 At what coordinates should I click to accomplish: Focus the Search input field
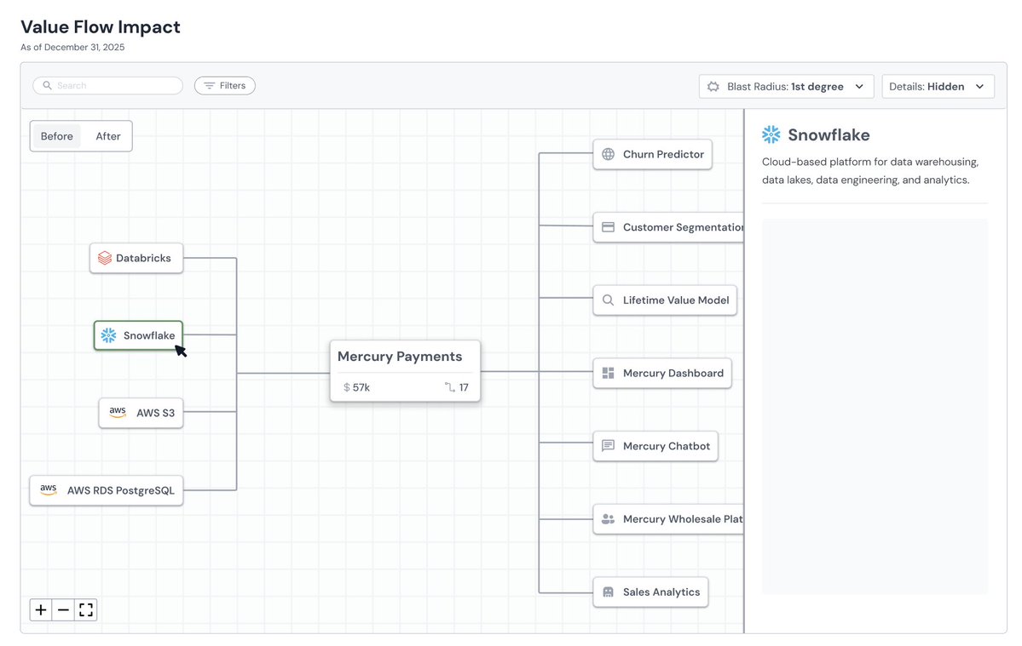click(x=107, y=85)
